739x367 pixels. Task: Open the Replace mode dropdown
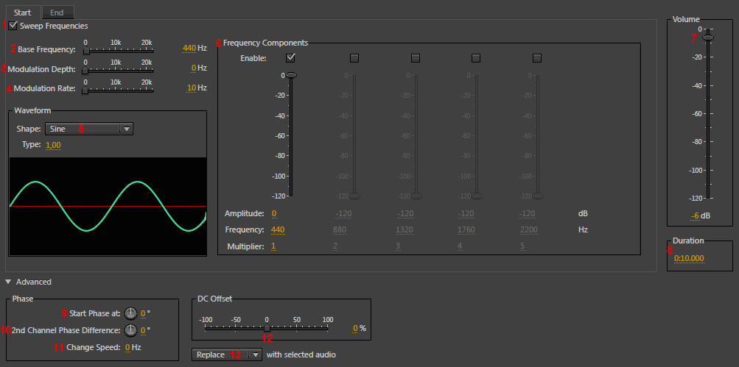click(x=255, y=354)
